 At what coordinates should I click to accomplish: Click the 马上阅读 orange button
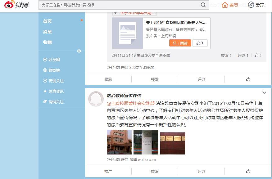tap(180, 43)
